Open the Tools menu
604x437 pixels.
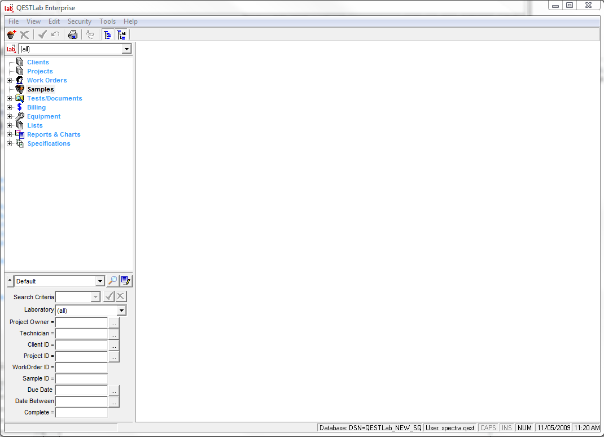click(x=107, y=21)
